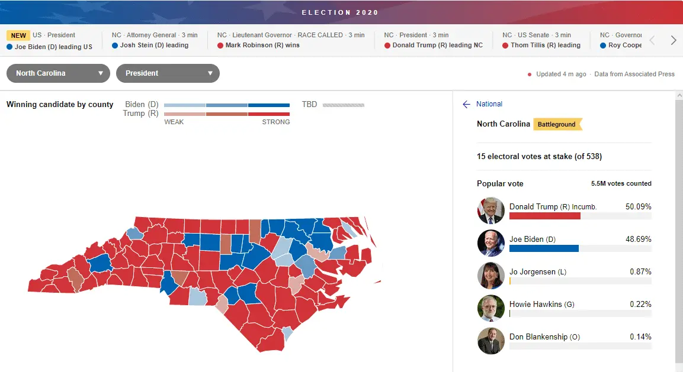Screen dimensions: 683x372
Task: Click the back arrow beside National
Action: pos(466,104)
